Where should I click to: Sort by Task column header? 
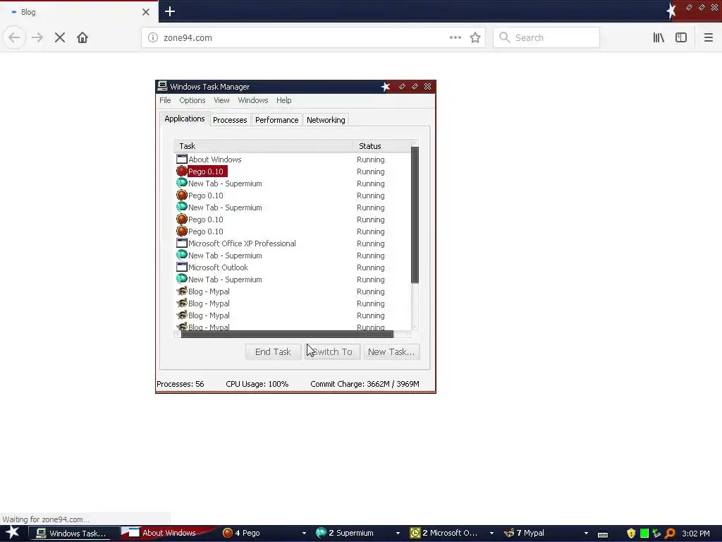(x=263, y=146)
